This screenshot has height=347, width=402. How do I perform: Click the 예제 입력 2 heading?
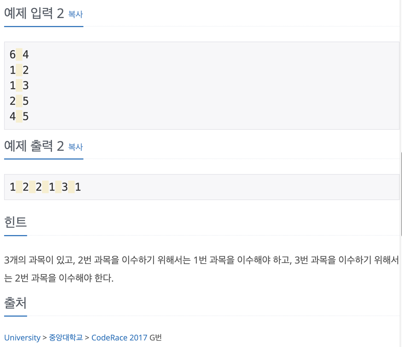coord(34,13)
